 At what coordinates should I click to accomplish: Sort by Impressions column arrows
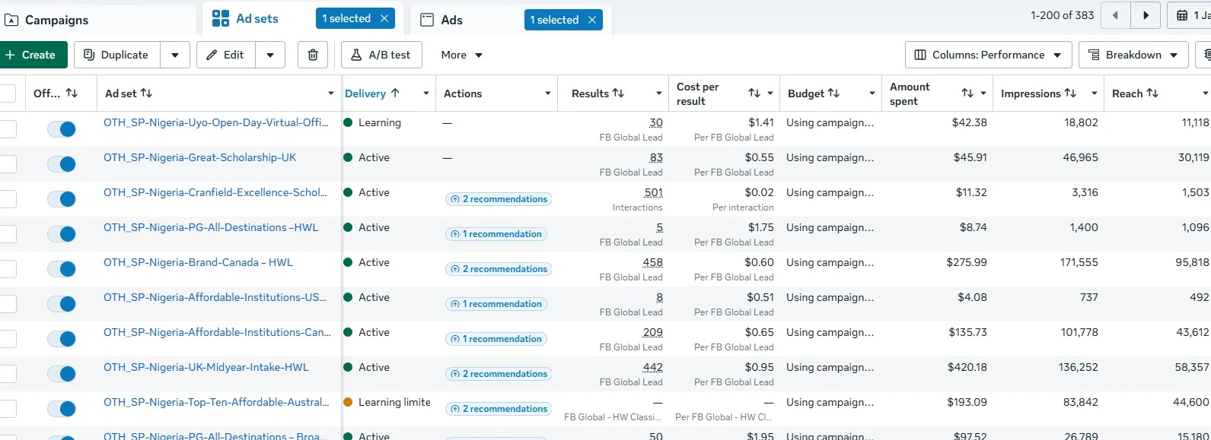pyautogui.click(x=1070, y=93)
